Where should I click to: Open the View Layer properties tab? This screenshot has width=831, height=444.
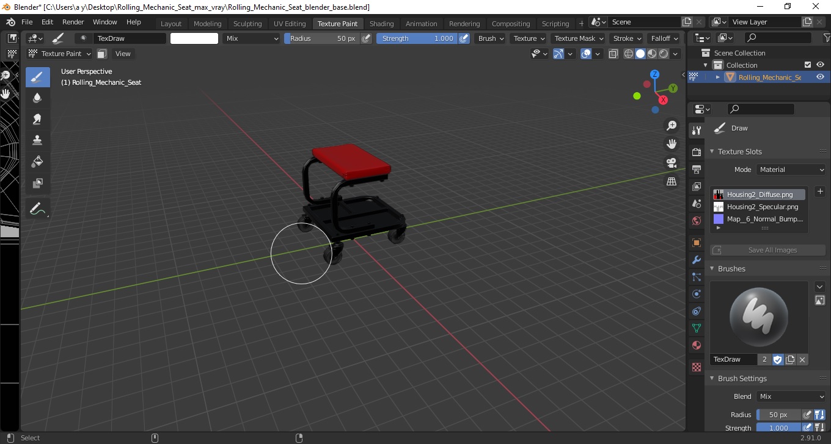(696, 186)
